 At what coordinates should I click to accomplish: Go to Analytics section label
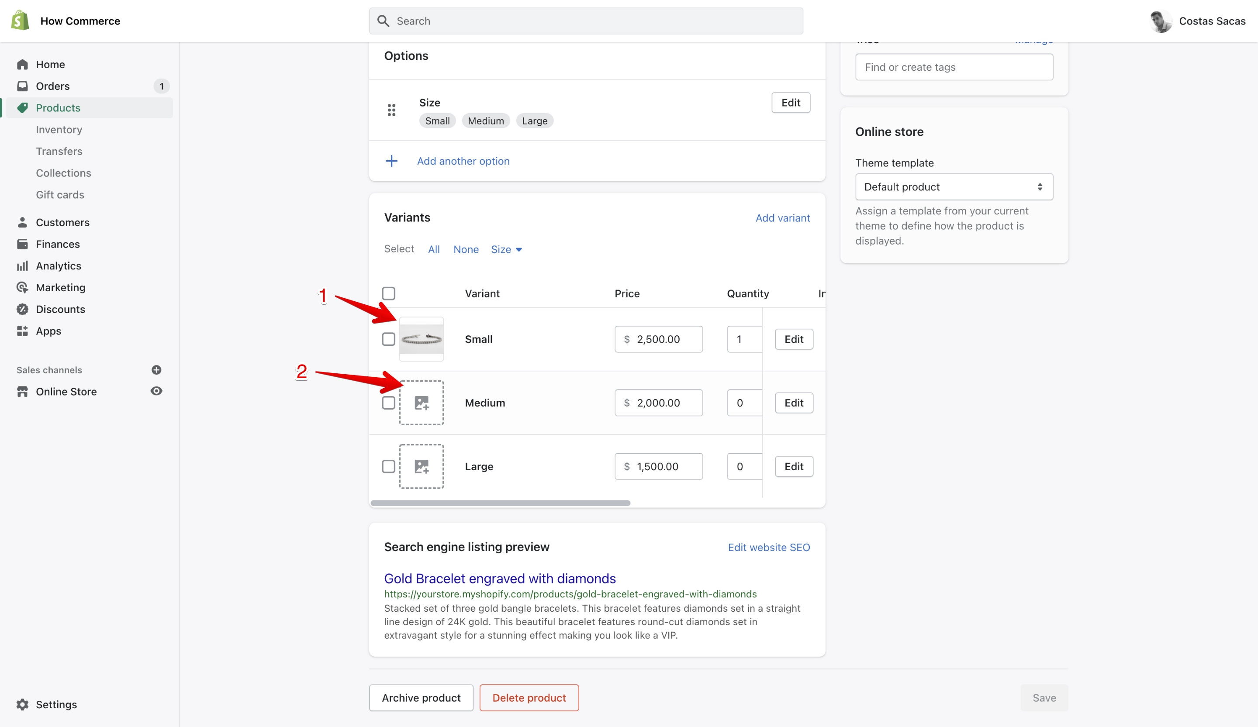[59, 265]
